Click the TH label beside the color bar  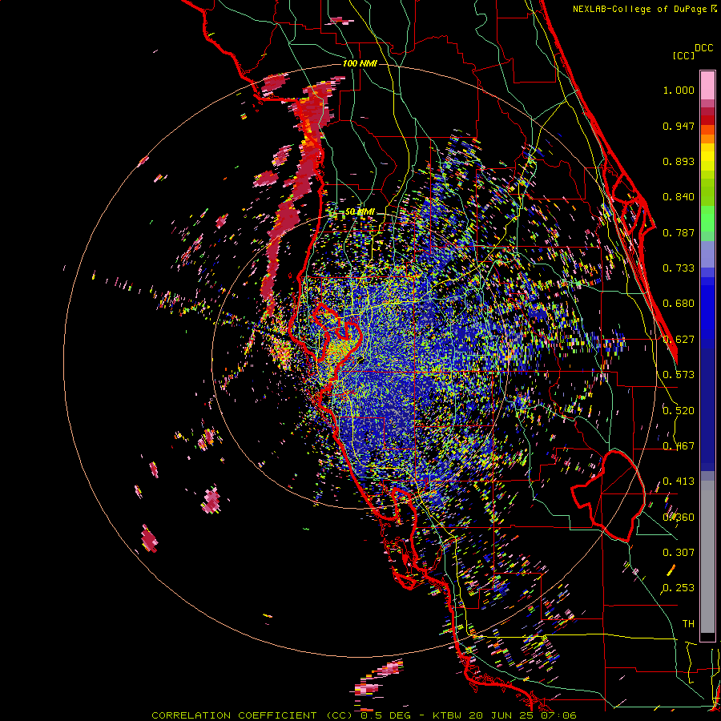click(x=688, y=624)
